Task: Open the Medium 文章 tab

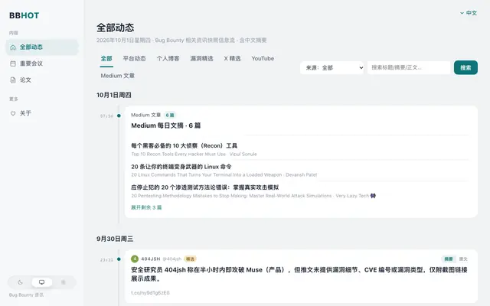Action: click(117, 76)
